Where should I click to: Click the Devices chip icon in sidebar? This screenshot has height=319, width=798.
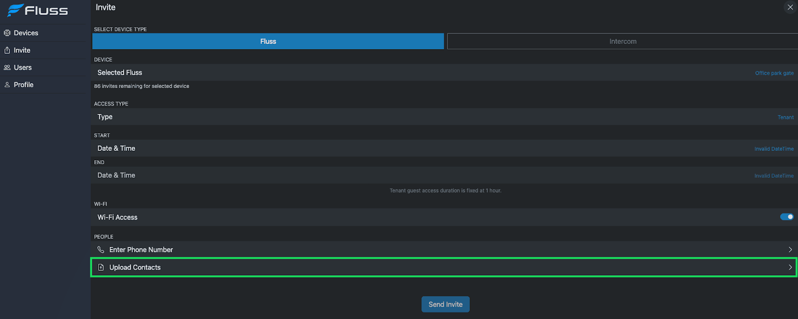7,33
